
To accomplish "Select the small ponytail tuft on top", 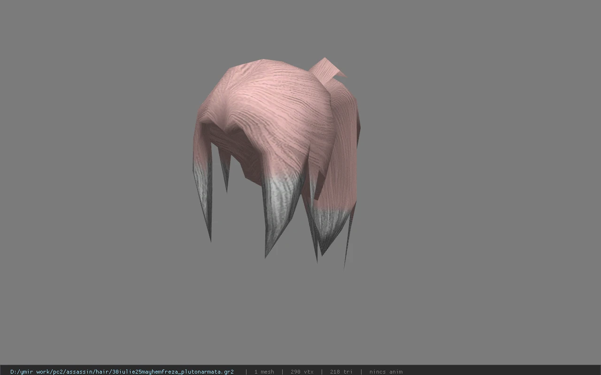I will coord(327,69).
